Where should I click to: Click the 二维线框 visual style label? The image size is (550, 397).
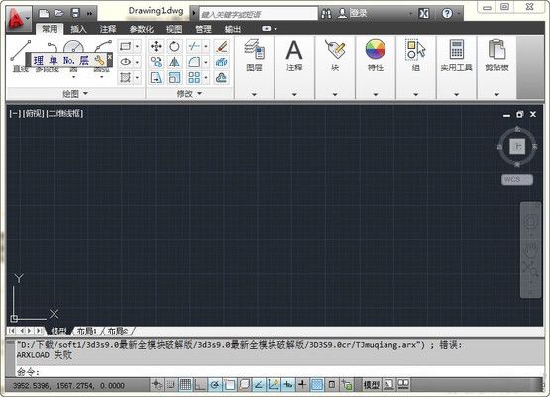pos(64,113)
